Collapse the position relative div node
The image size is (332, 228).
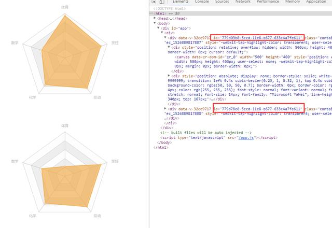click(x=169, y=47)
